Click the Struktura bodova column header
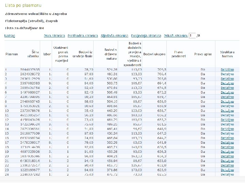The image size is (245, 183). pos(227,54)
